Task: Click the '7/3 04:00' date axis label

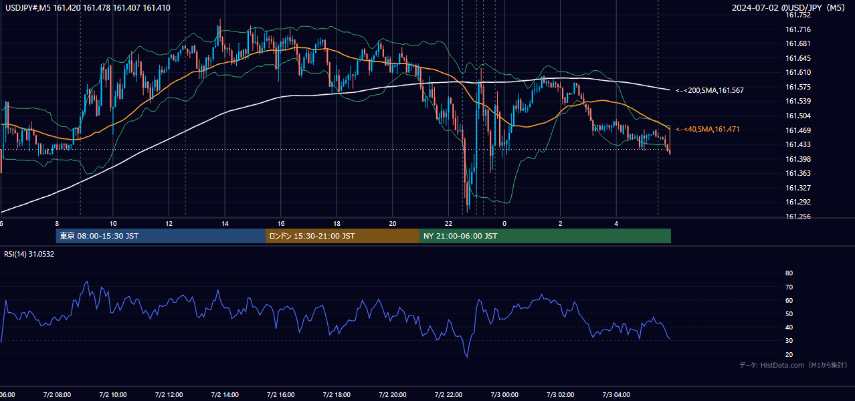Action: [x=617, y=395]
